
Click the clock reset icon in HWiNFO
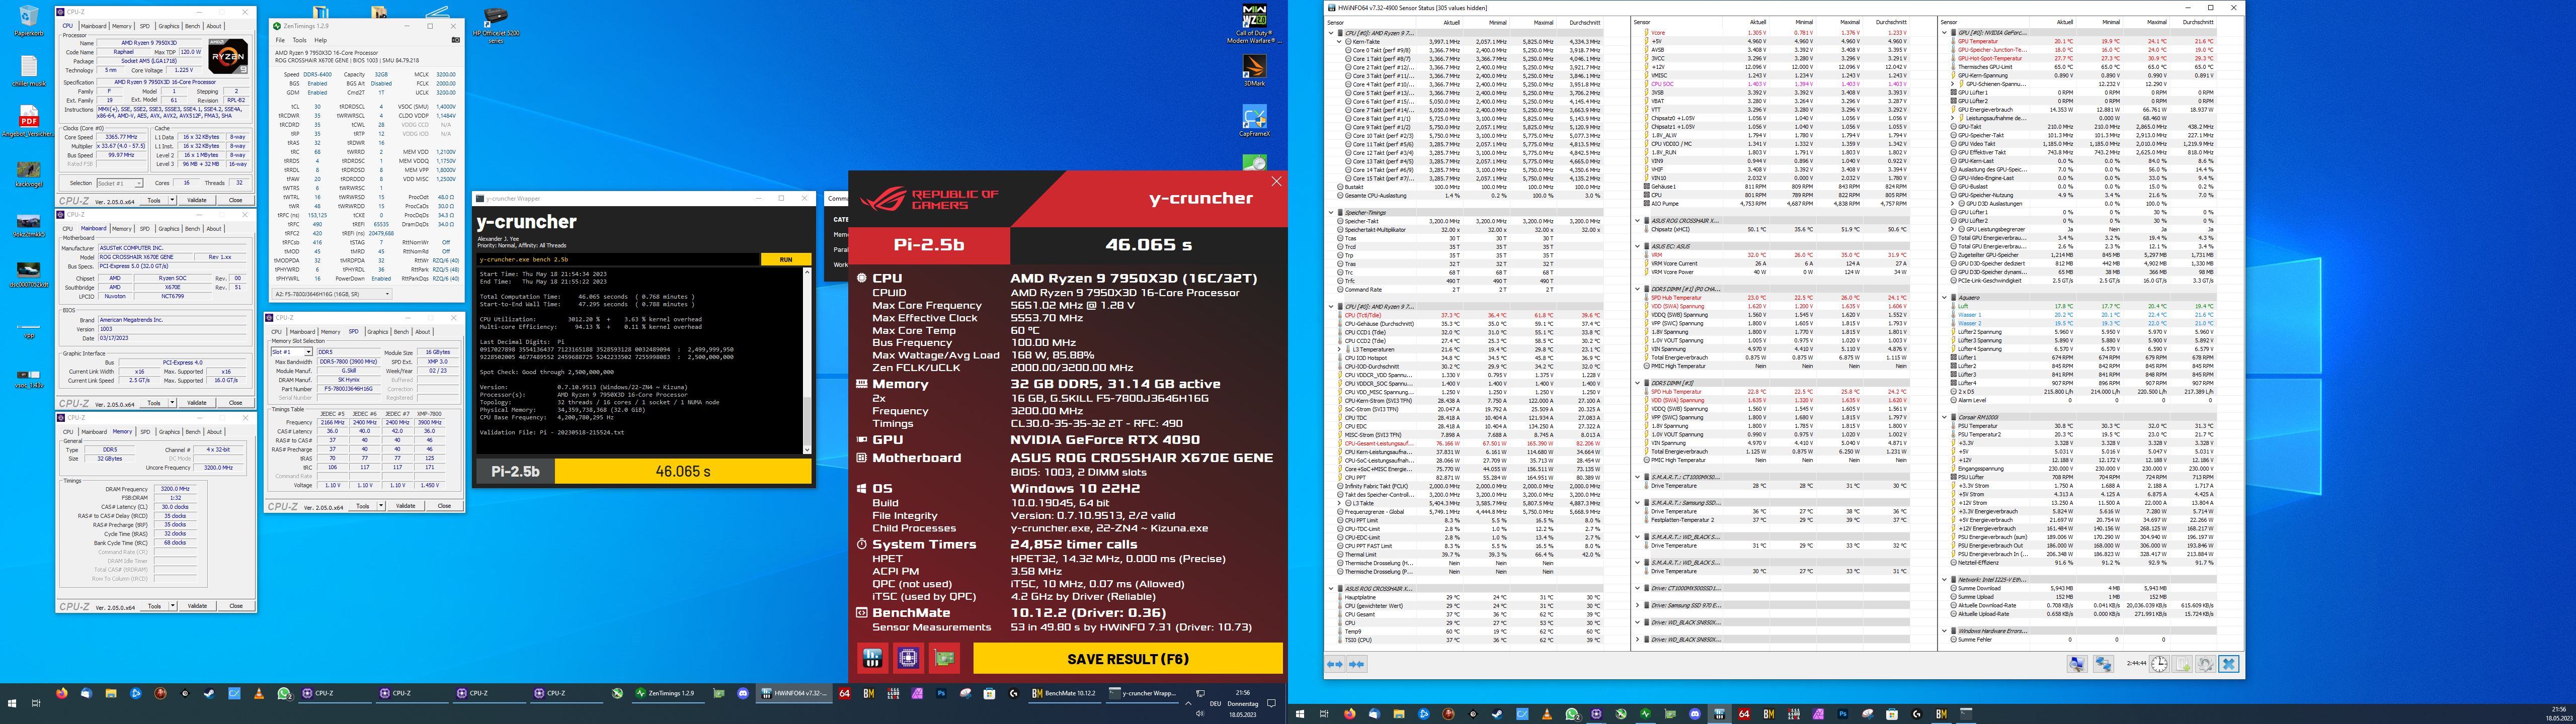coord(2159,664)
